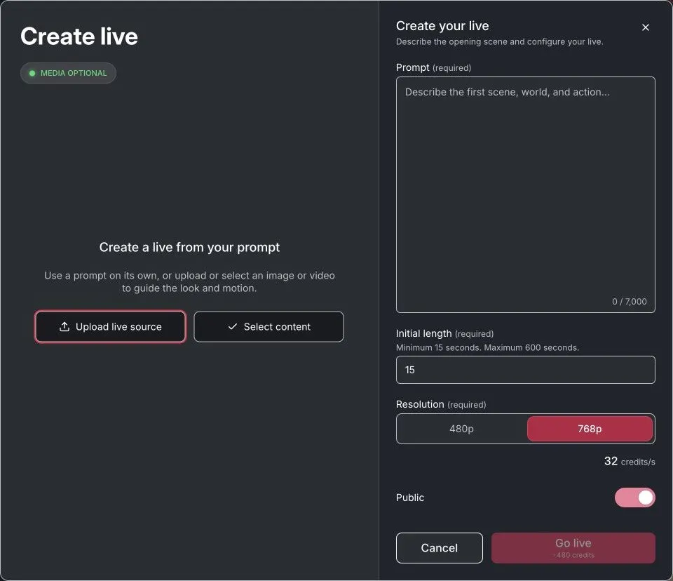
Task: Select the 768p resolution option
Action: coord(590,429)
